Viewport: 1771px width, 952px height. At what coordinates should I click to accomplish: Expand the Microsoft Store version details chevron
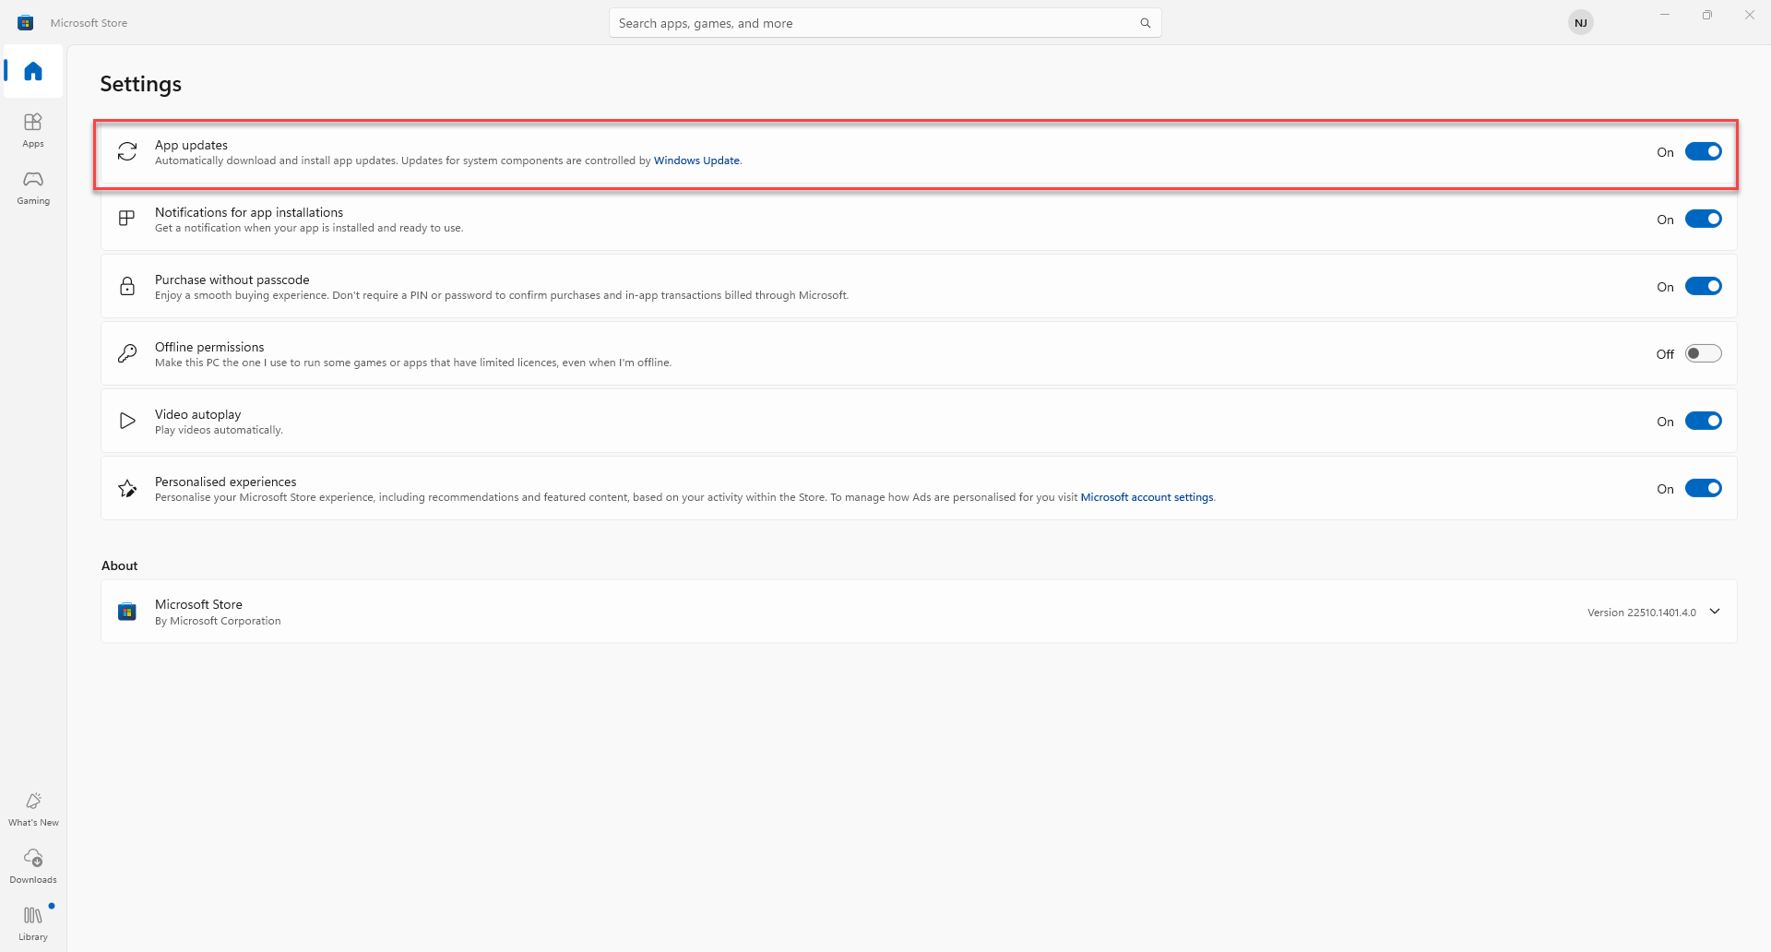point(1715,611)
